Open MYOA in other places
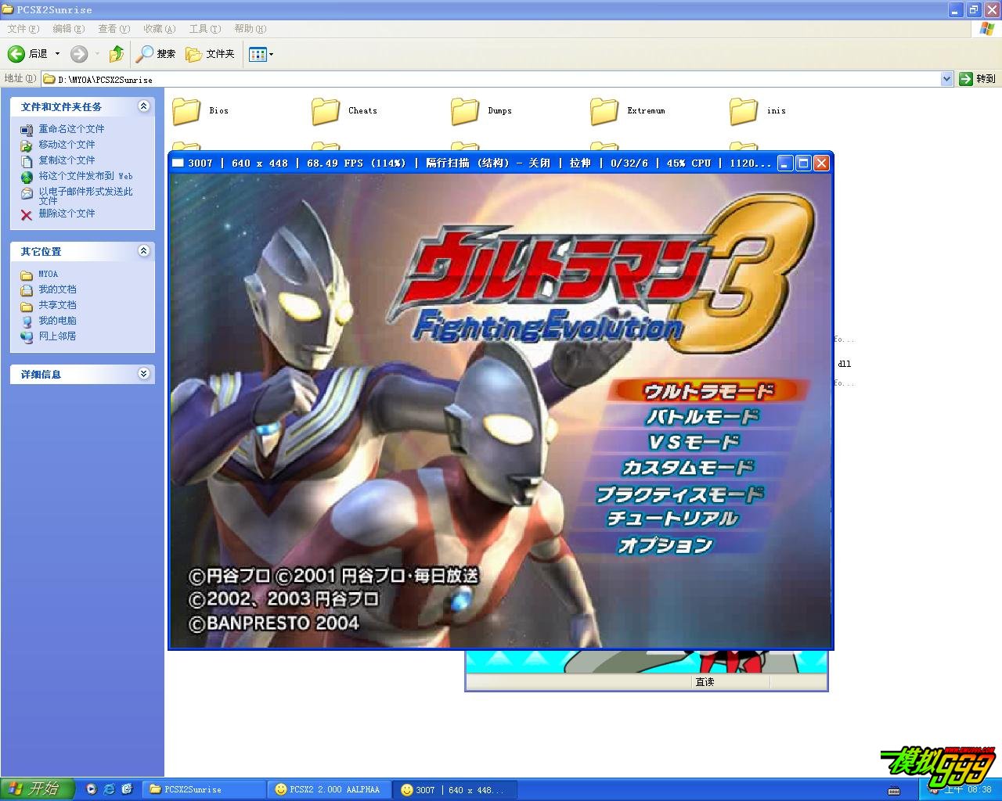 (48, 274)
